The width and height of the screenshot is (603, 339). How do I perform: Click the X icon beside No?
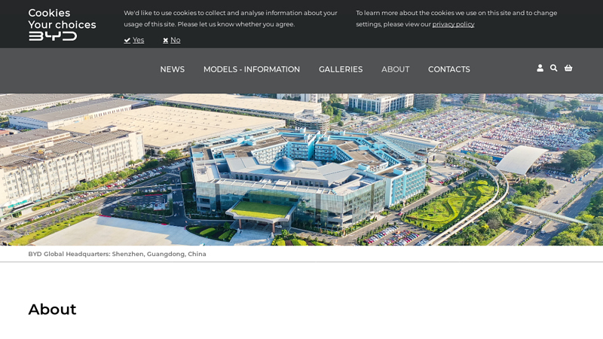(x=165, y=41)
